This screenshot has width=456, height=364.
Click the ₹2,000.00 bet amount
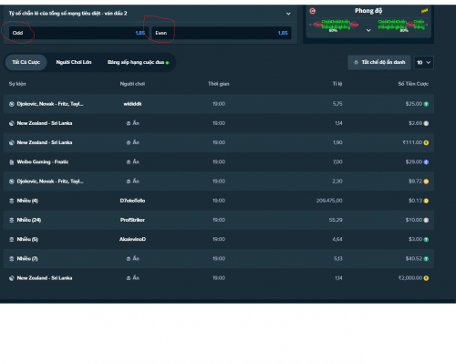click(x=410, y=278)
